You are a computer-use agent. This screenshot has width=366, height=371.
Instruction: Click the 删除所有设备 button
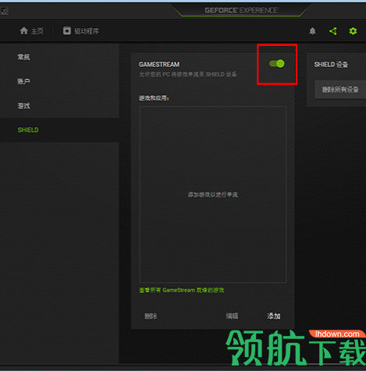(x=340, y=90)
